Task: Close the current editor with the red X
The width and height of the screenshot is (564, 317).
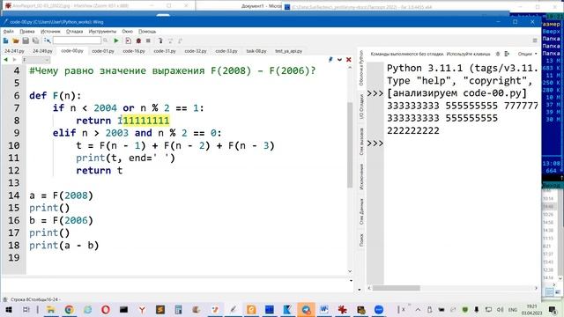Action: (349, 60)
